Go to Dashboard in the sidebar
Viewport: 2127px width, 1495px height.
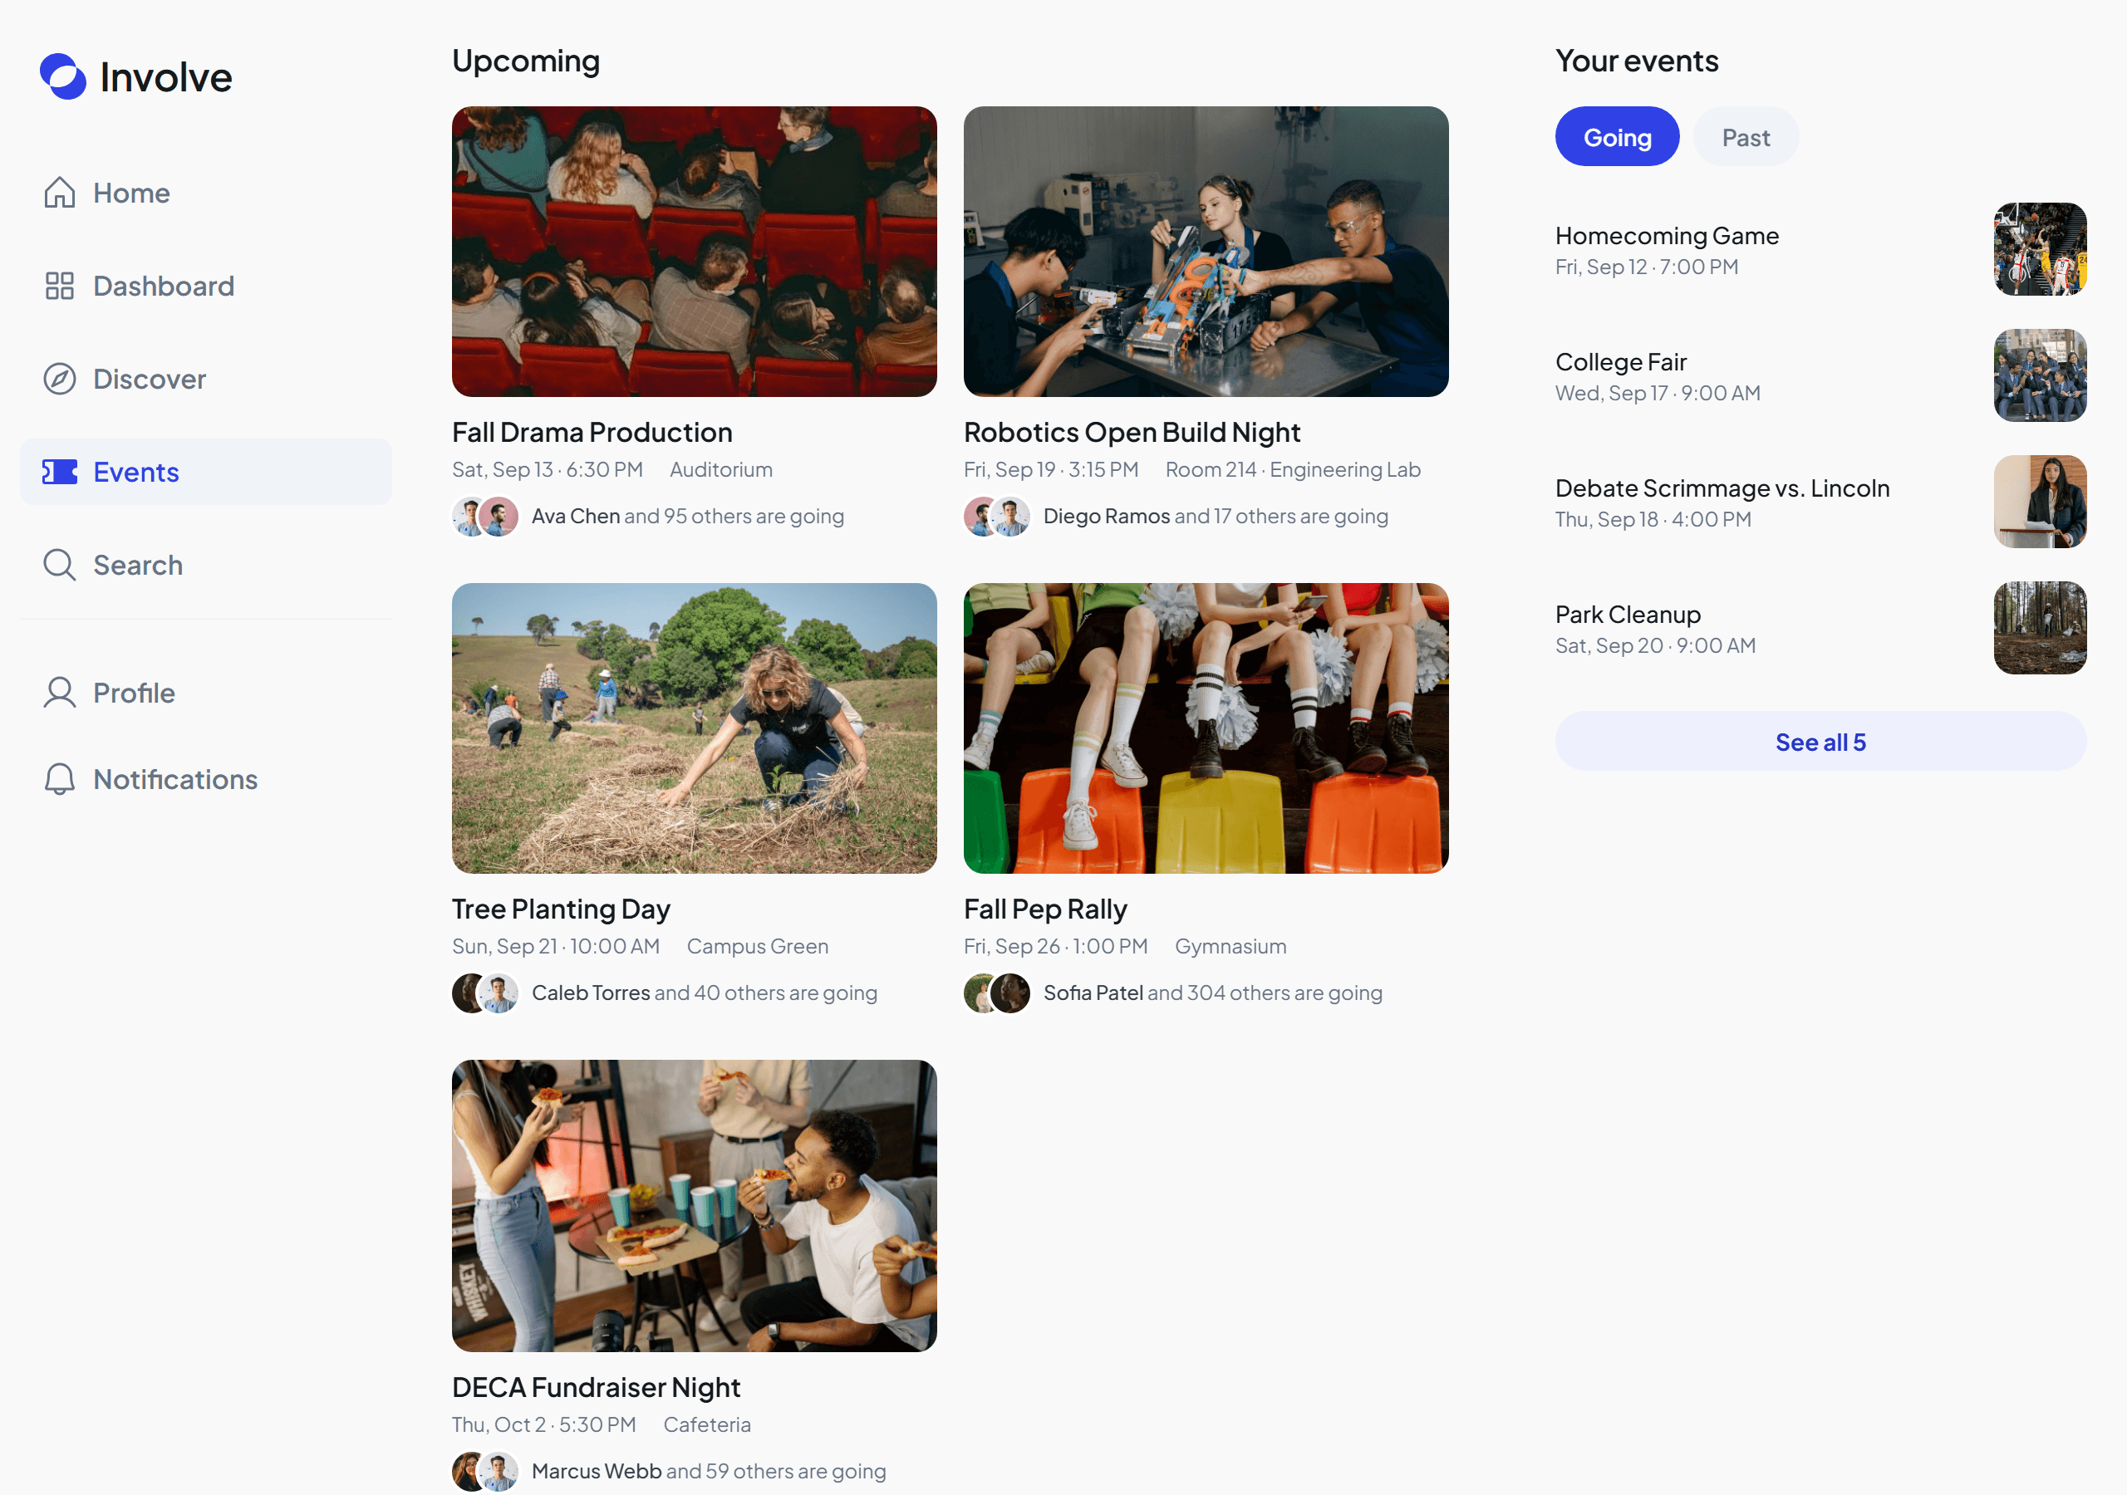tap(206, 287)
